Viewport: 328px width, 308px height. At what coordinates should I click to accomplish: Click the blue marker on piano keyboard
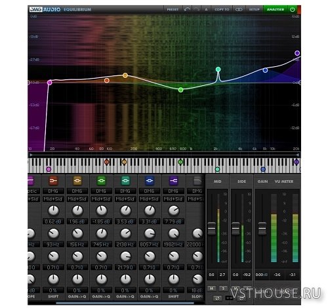point(263,169)
